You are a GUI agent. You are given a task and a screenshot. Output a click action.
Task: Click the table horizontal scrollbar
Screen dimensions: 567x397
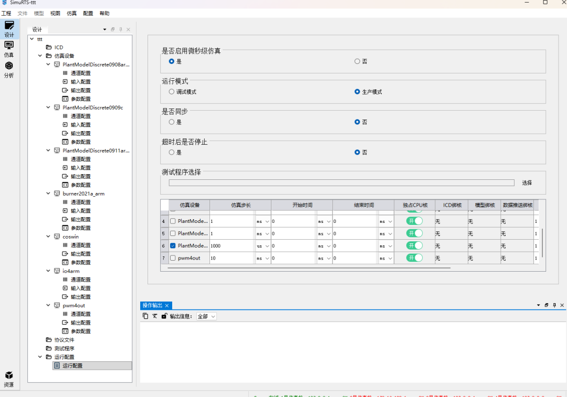click(x=309, y=268)
